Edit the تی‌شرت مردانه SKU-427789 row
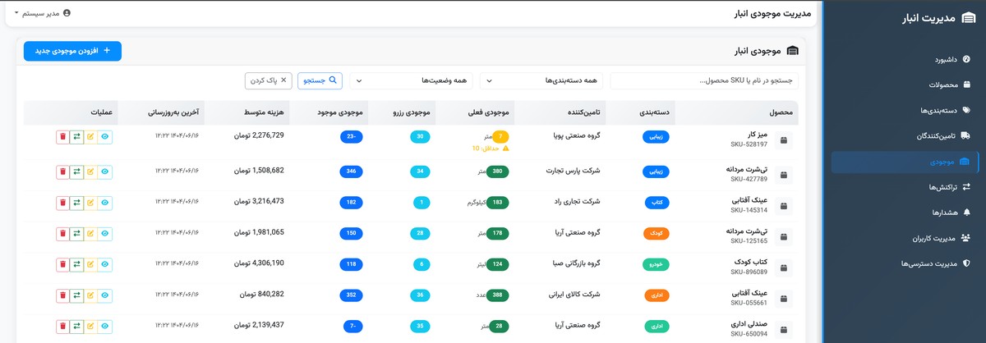Screen dimensions: 986x343 [90, 171]
